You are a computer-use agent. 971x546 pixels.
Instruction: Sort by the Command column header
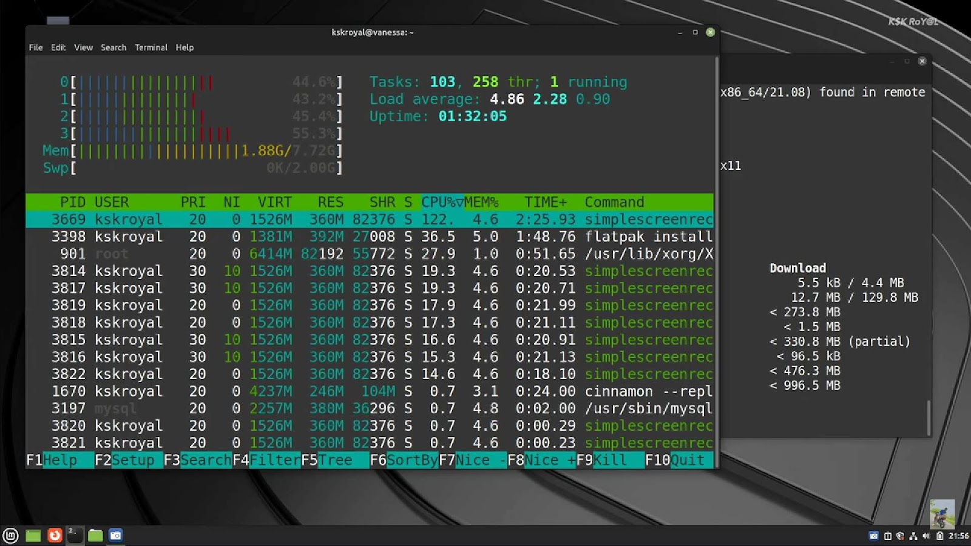[614, 202]
